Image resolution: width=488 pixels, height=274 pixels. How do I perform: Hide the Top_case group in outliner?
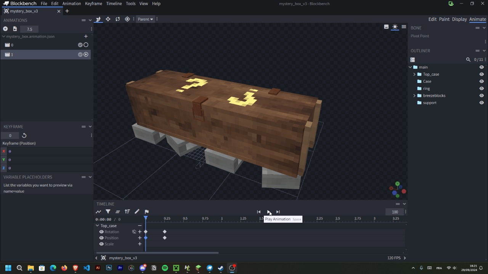[482, 74]
